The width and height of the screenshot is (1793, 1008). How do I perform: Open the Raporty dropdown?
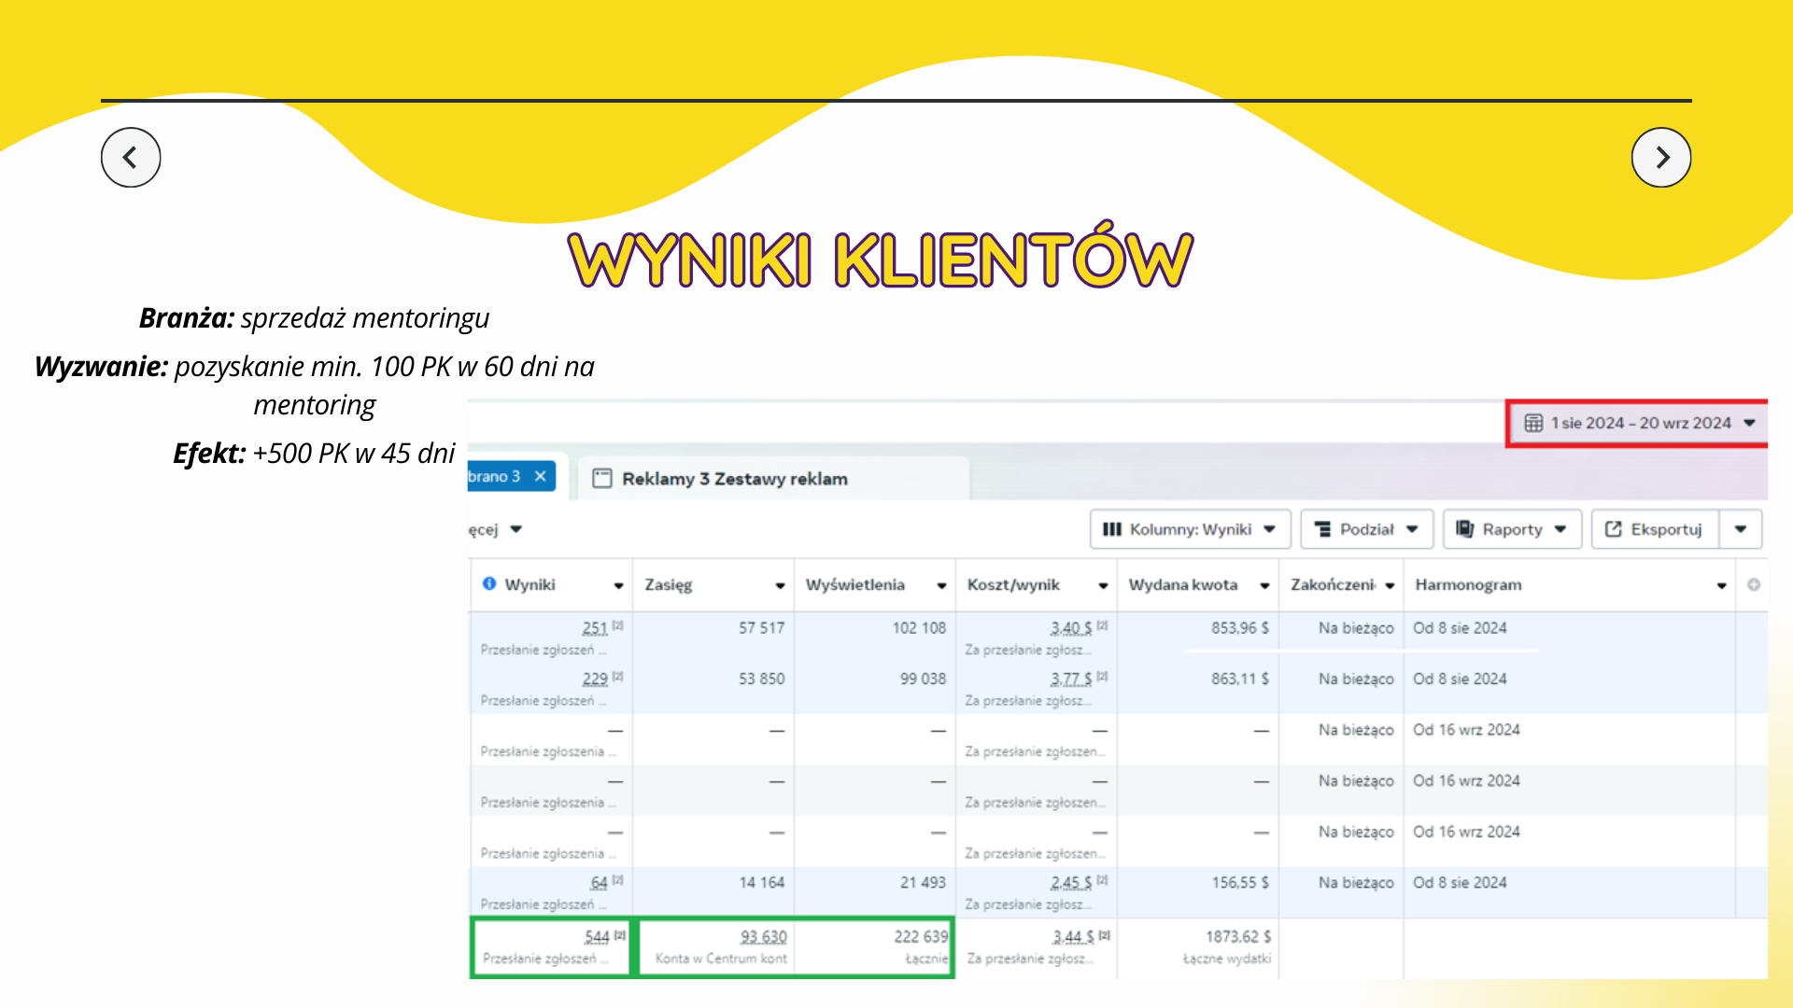pos(1512,529)
